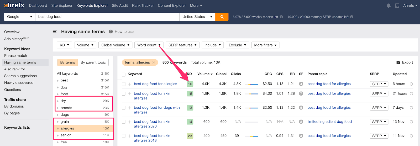420x146 pixels.
Task: Click the 'best dog food' keyword input field
Action: (x=107, y=17)
